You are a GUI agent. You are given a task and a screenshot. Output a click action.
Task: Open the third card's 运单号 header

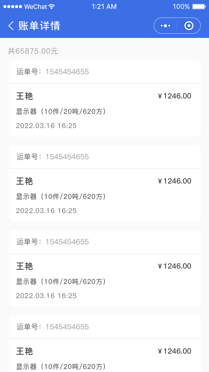(x=53, y=242)
